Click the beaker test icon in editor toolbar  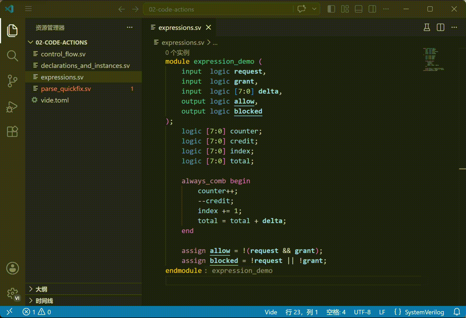[427, 27]
